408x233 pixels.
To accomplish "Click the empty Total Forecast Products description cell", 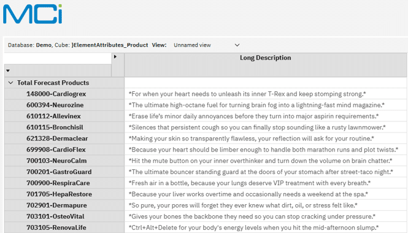I will pyautogui.click(x=266, y=83).
